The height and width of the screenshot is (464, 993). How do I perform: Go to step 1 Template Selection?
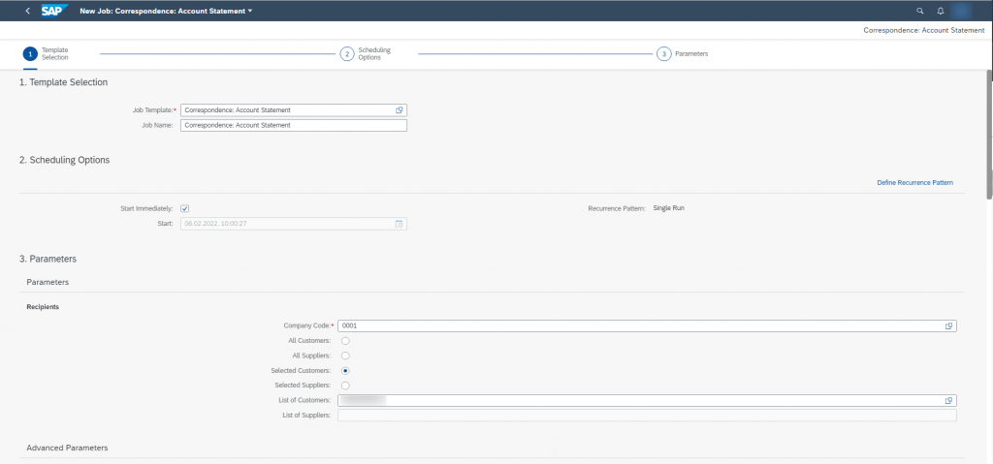(x=46, y=54)
